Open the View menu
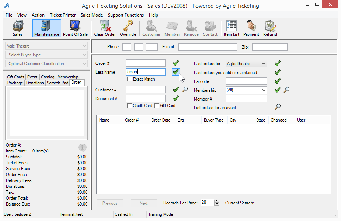This screenshot has width=341, height=221. click(22, 15)
